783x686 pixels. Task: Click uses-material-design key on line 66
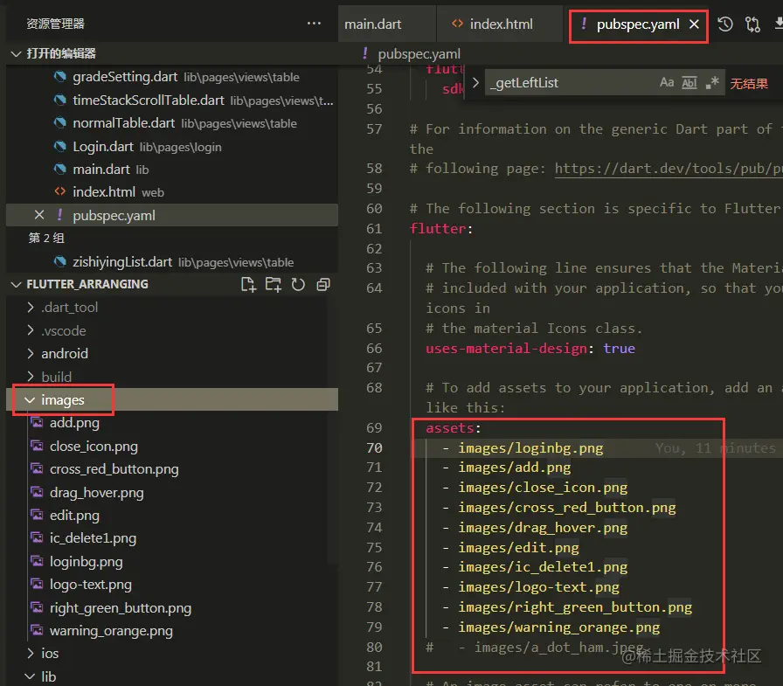(506, 348)
